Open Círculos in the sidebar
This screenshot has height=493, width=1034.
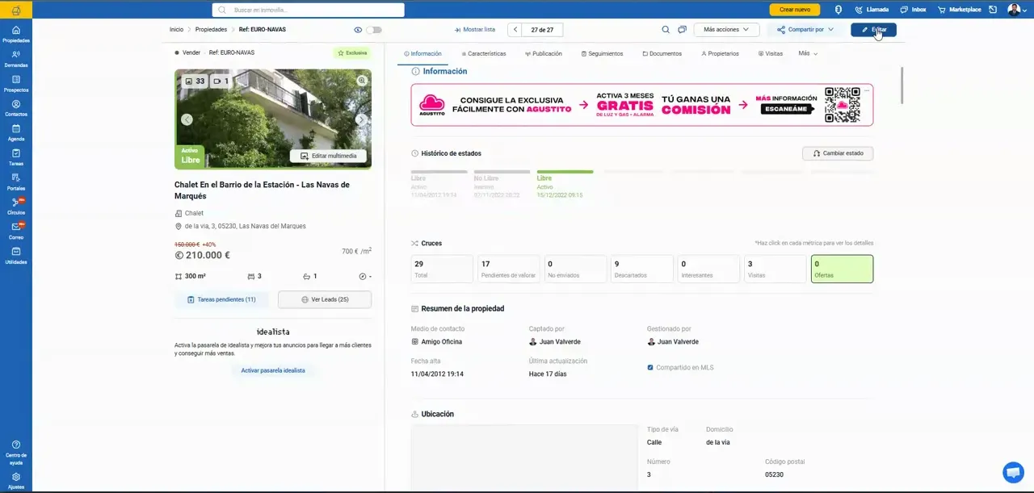[16, 207]
